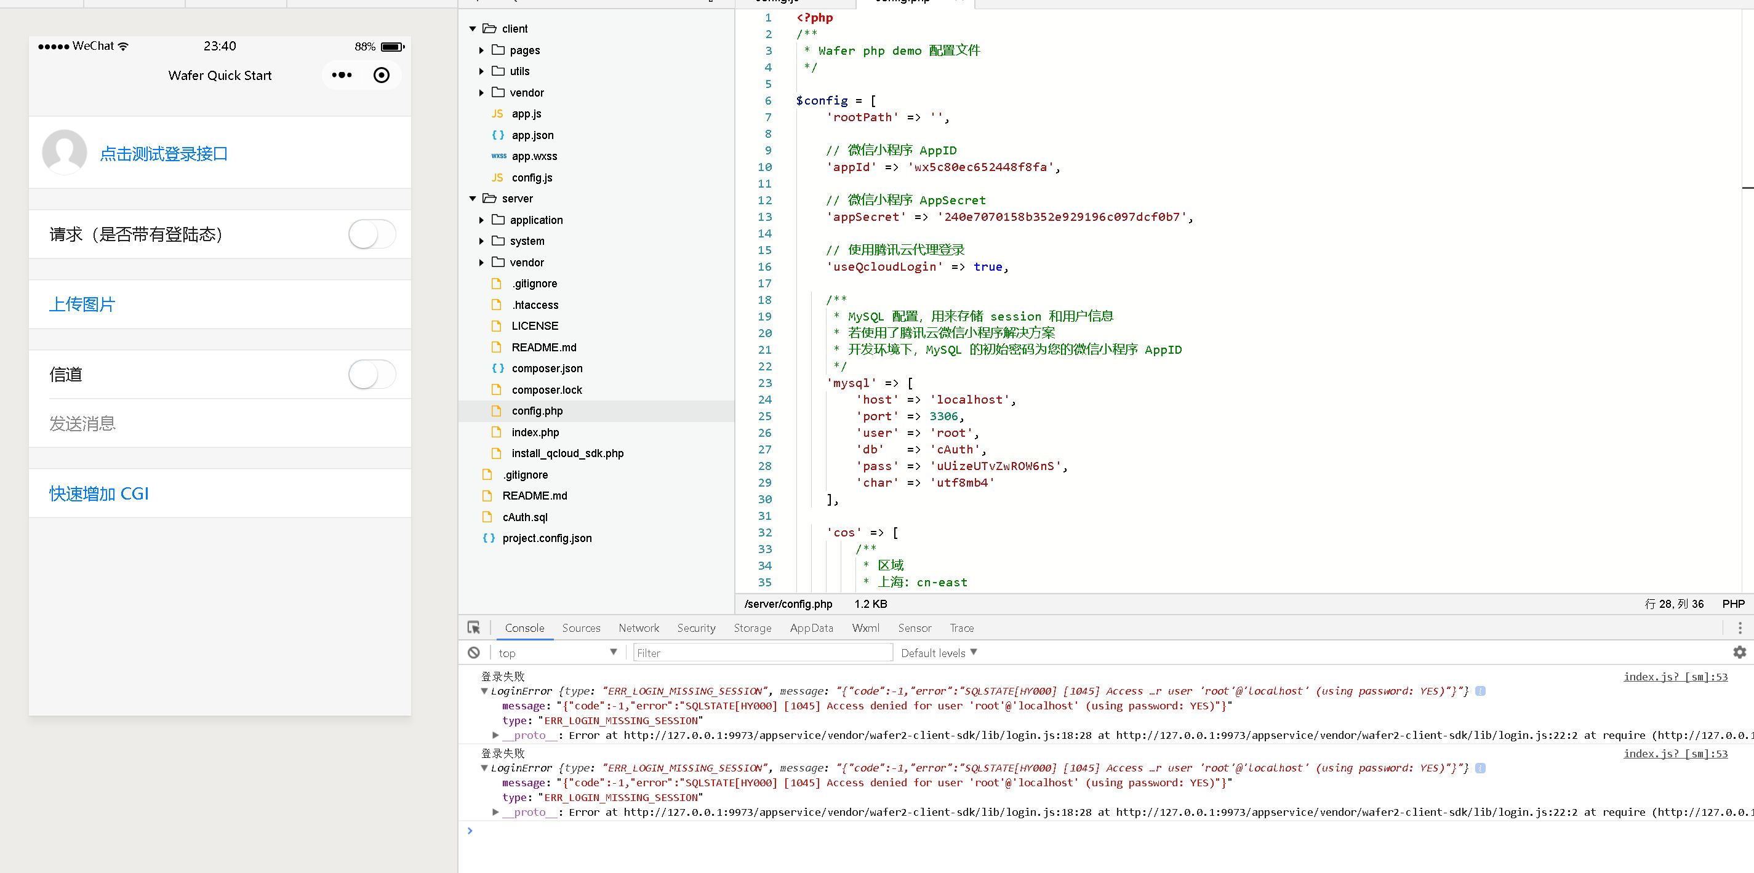Expand the pages folder
The width and height of the screenshot is (1754, 873).
(x=481, y=50)
